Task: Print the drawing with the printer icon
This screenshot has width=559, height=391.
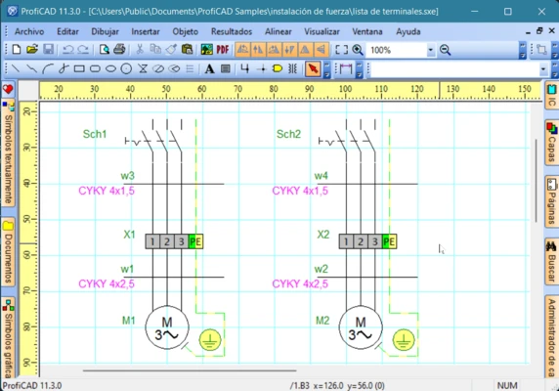Action: pos(119,50)
